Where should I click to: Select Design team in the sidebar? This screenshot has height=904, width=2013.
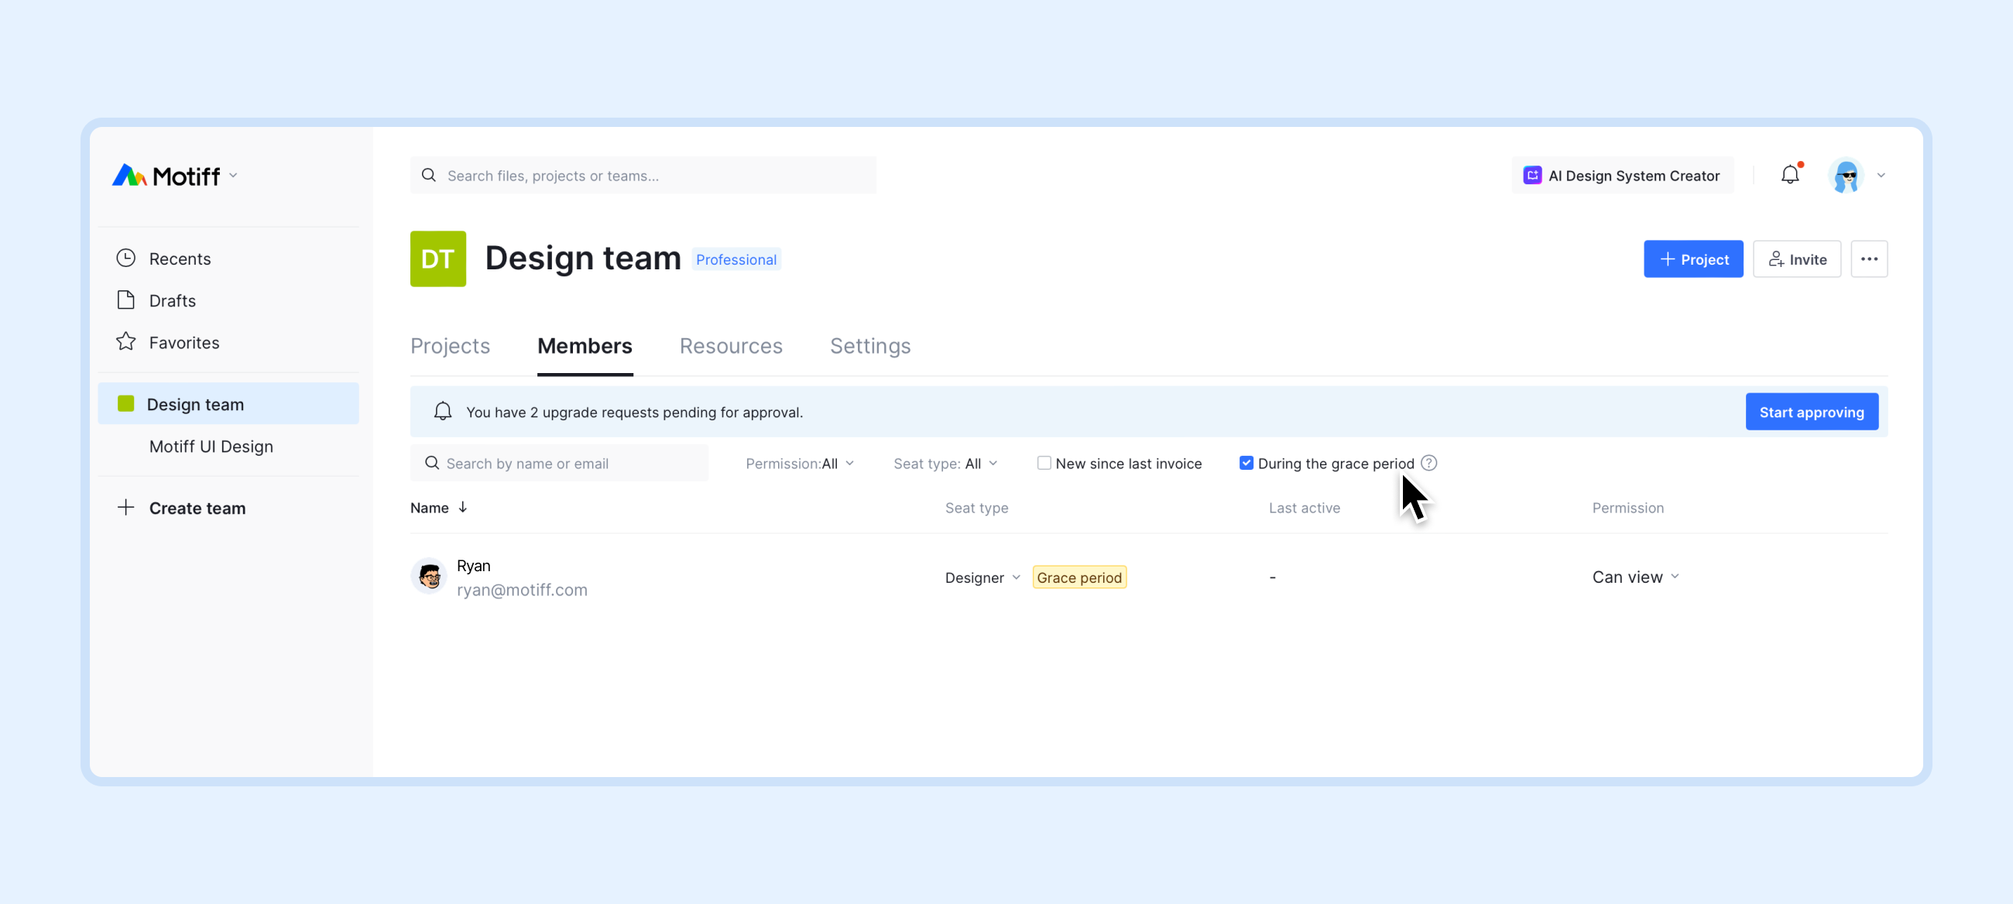click(228, 404)
